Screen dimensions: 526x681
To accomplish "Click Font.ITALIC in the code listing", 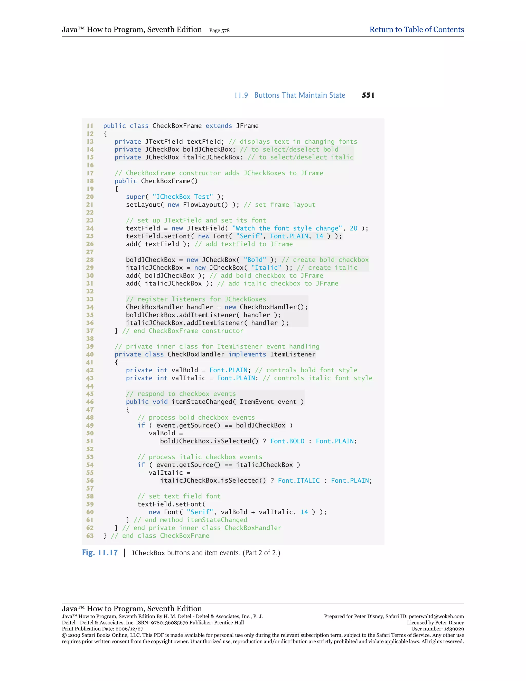I will tap(298, 481).
